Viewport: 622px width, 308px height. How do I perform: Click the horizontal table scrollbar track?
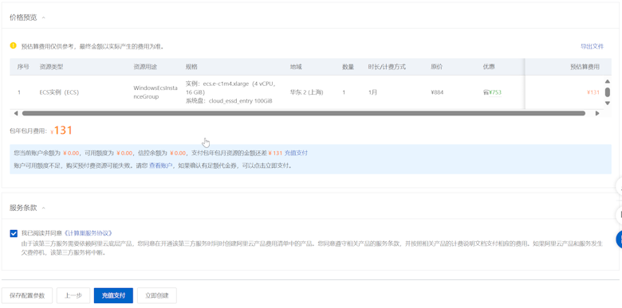pos(304,113)
